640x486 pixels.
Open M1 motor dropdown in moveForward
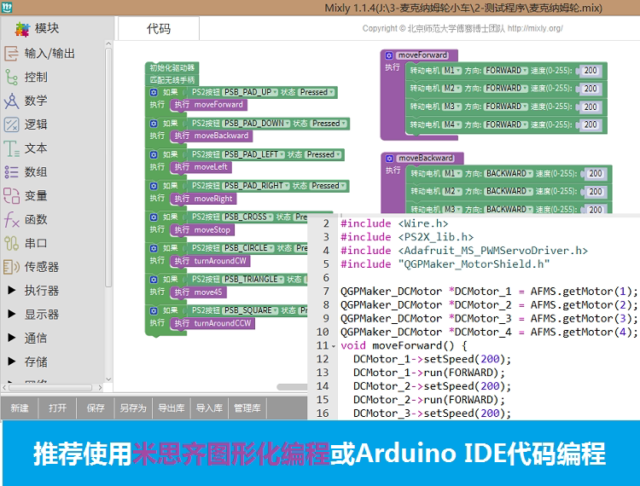(452, 71)
